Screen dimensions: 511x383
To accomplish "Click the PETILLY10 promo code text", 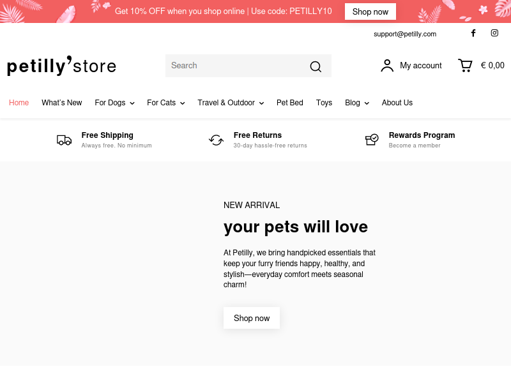I will tap(310, 11).
